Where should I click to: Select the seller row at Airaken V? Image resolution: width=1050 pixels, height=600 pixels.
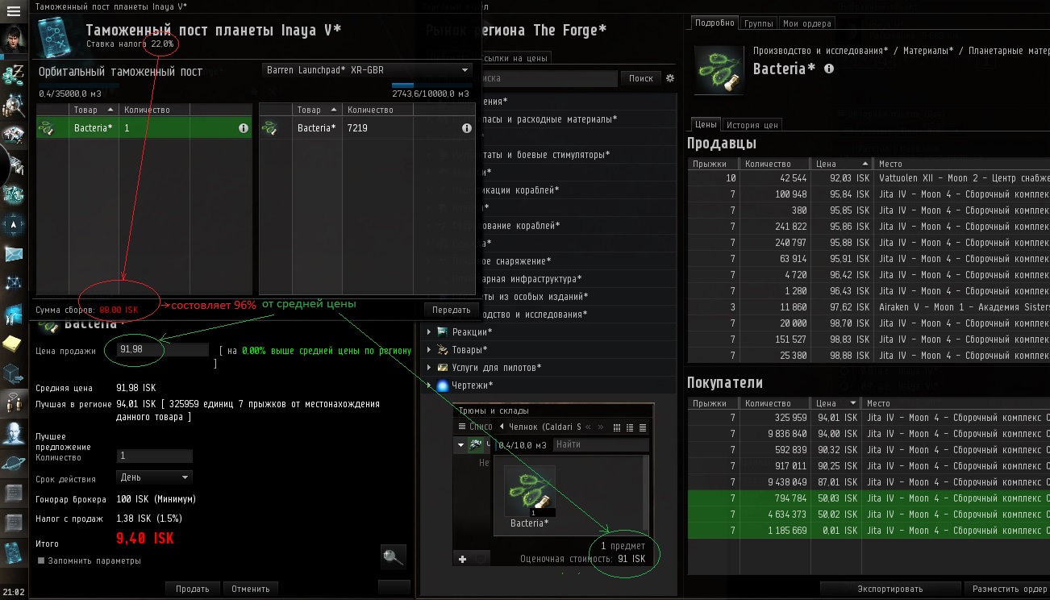[869, 307]
